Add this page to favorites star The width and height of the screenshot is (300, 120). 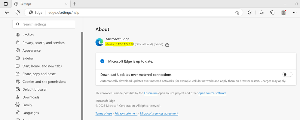(237, 13)
